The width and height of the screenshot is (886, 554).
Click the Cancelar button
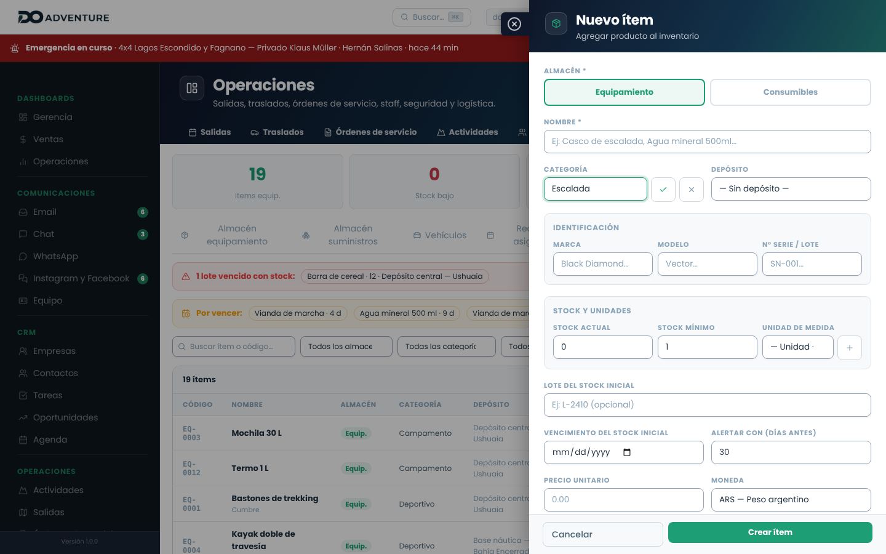click(x=603, y=534)
